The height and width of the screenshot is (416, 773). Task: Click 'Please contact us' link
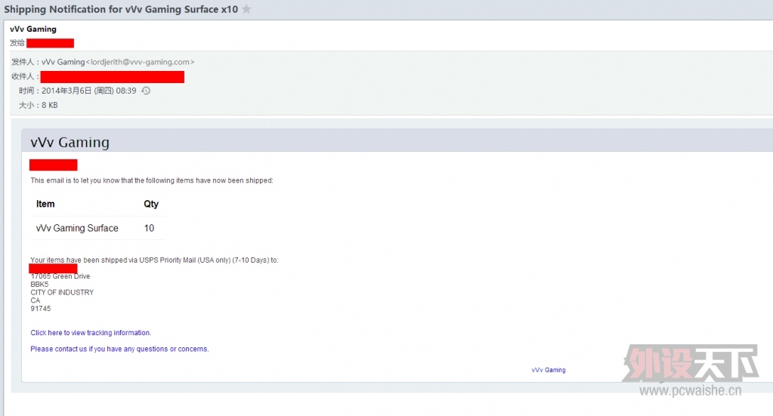coord(120,349)
